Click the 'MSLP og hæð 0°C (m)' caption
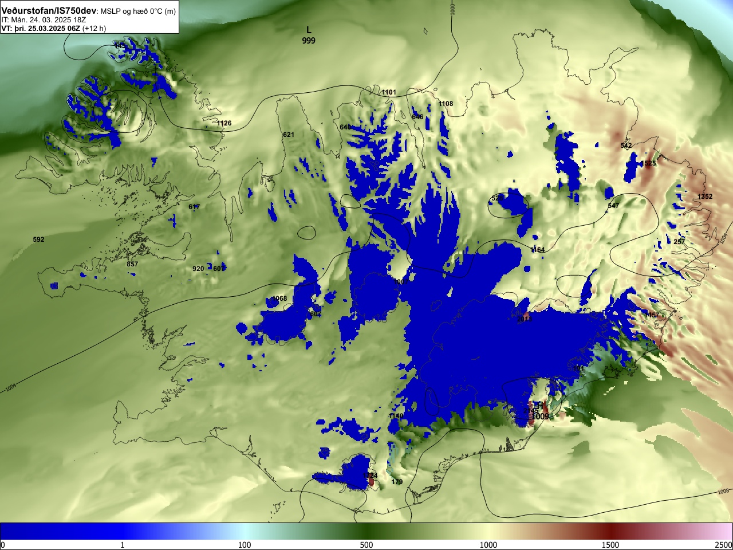Image resolution: width=733 pixels, height=550 pixels. (x=138, y=11)
